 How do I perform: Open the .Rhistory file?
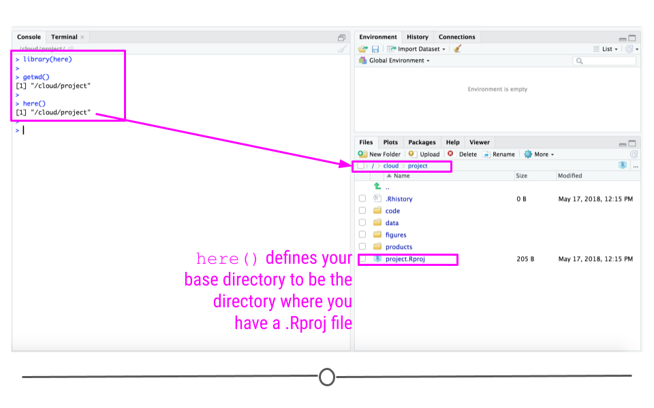399,199
